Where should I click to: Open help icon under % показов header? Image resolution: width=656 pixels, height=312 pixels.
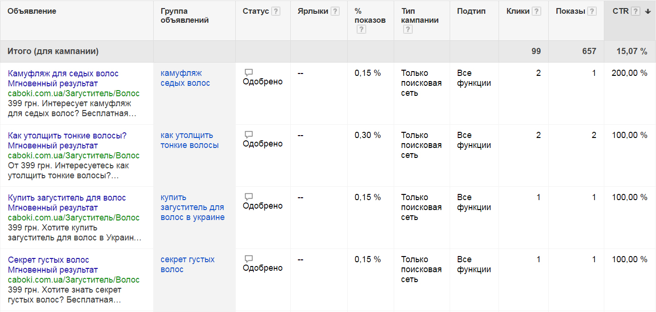[361, 29]
